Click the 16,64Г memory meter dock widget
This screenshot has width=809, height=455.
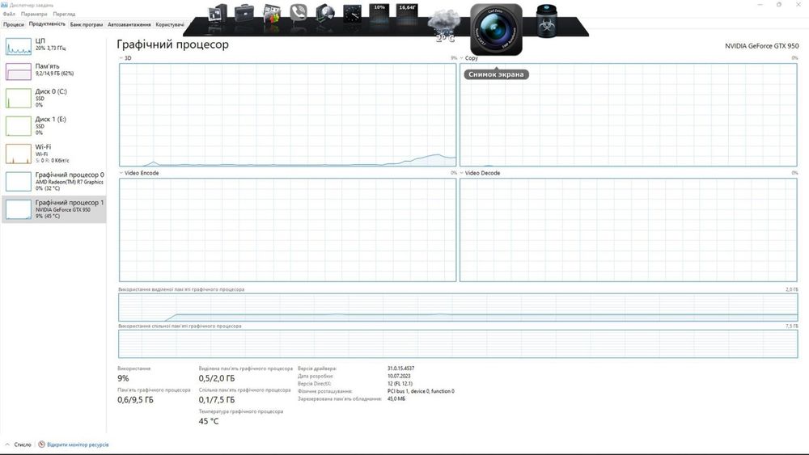407,14
